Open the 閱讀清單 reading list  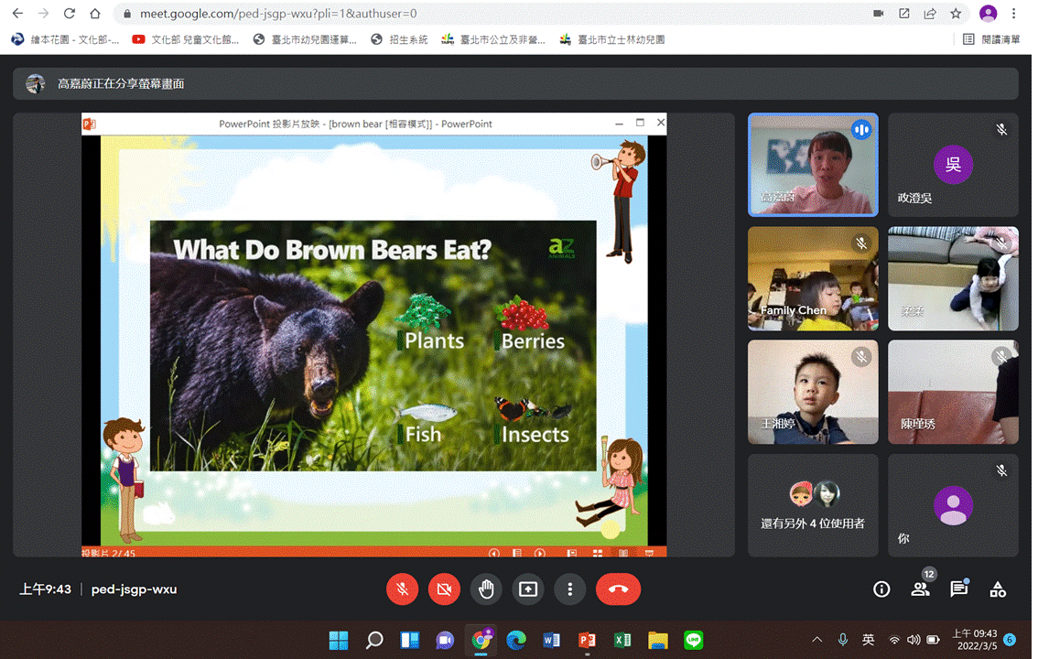[x=991, y=39]
